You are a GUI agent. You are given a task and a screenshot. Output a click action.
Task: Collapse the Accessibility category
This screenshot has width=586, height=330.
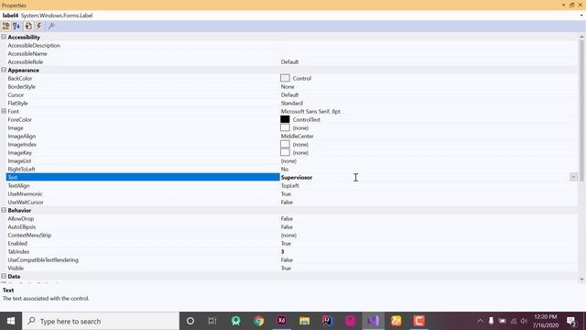coord(4,37)
